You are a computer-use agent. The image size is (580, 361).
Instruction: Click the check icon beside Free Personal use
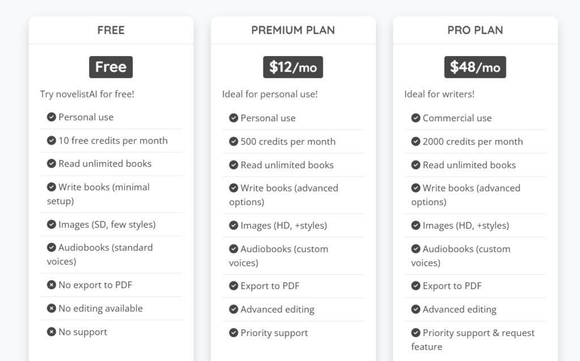[x=52, y=117]
